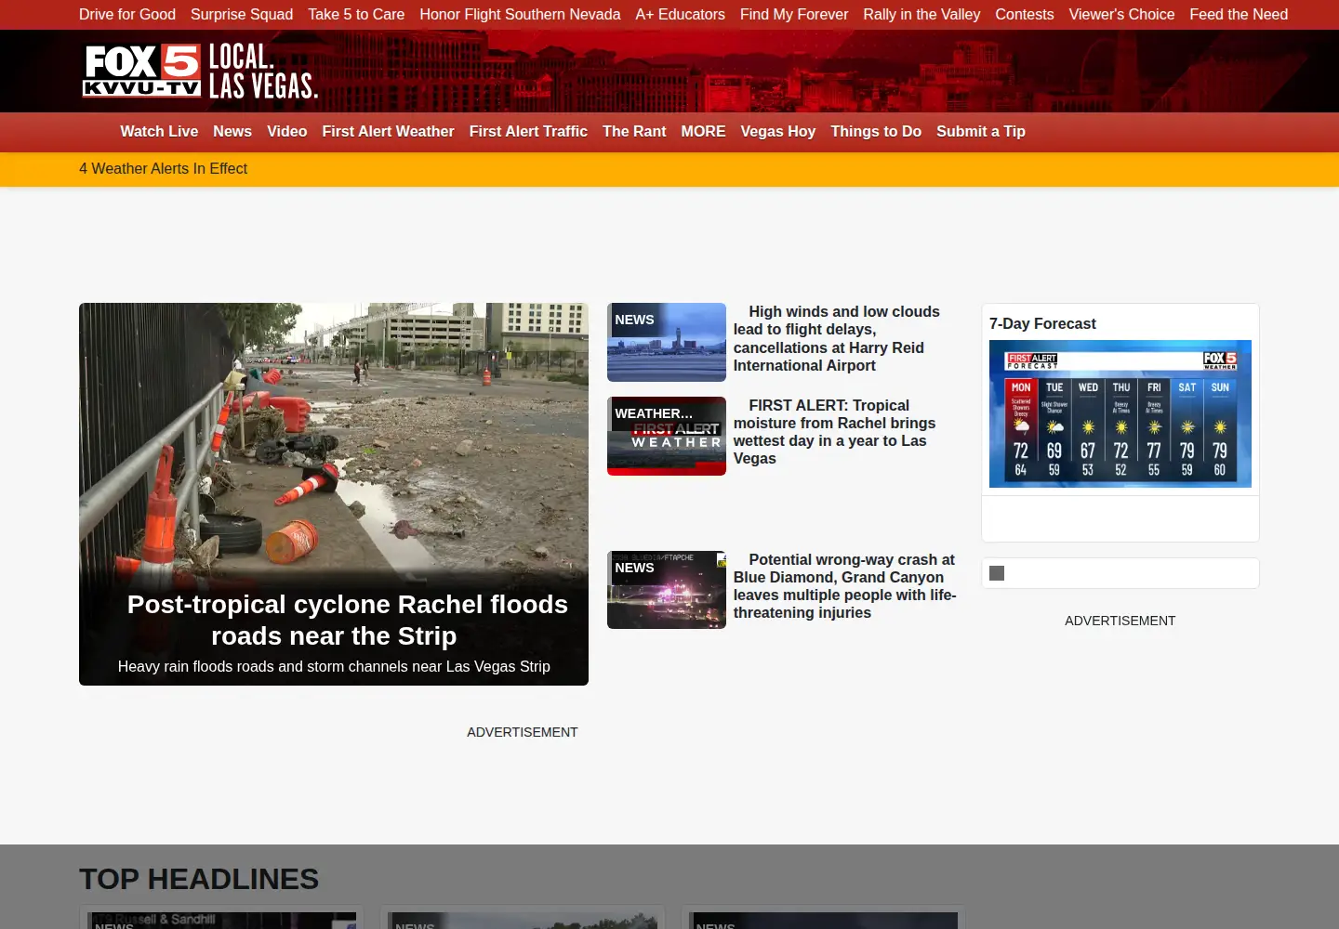Open First Alert Weather story thumbnail
Viewport: 1339px width, 929px height.
(667, 436)
